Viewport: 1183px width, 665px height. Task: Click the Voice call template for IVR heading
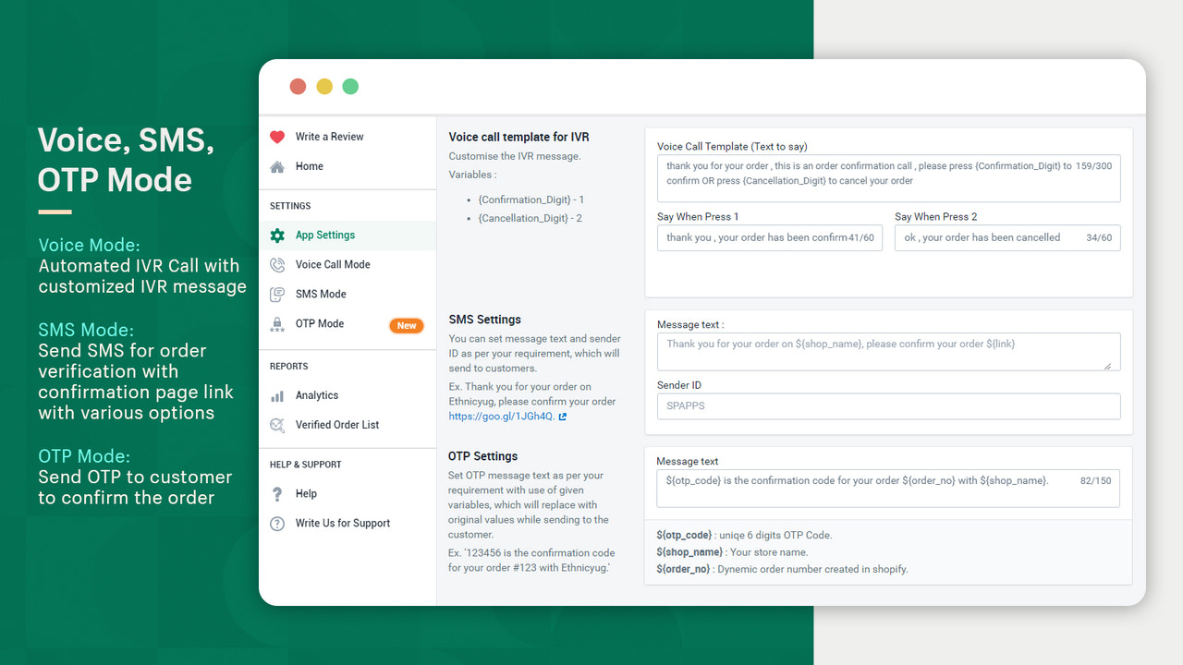click(518, 138)
